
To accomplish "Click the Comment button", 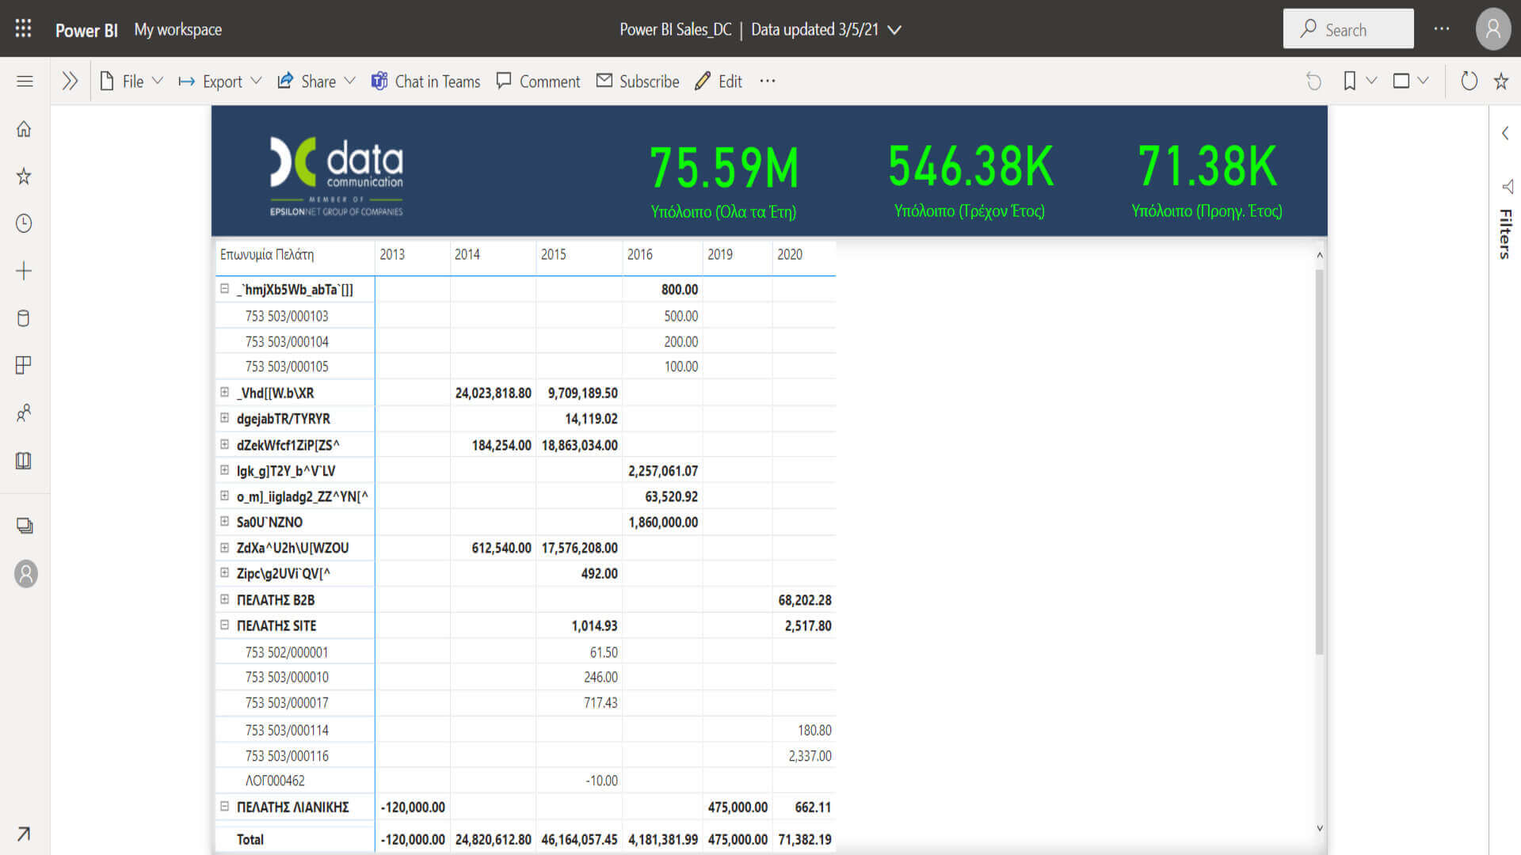I will [538, 82].
